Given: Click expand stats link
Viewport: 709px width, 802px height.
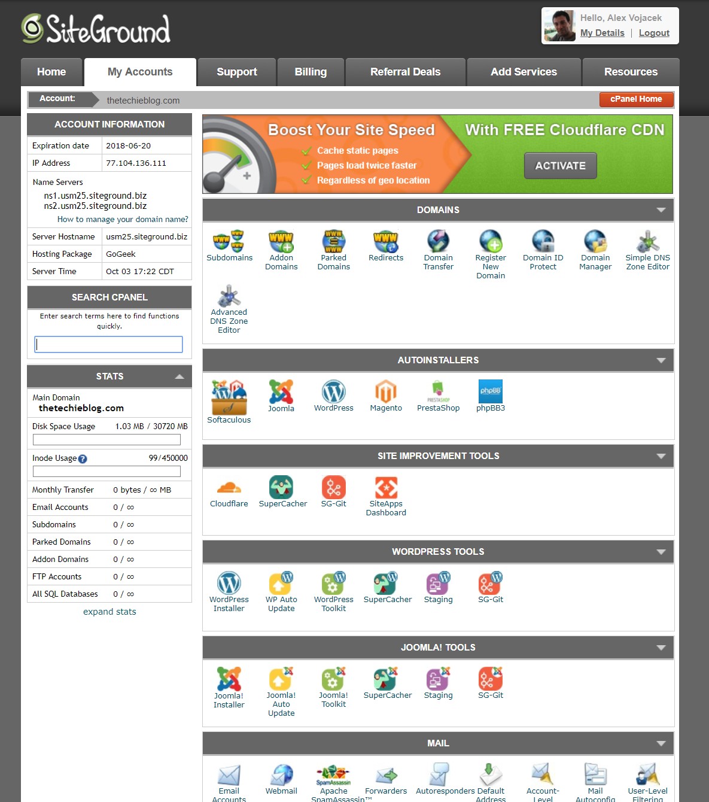Looking at the screenshot, I should 109,612.
